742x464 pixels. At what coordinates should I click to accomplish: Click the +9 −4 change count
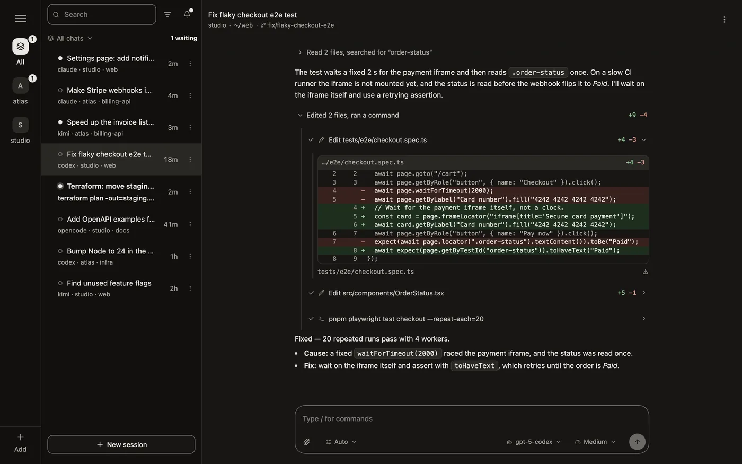(x=638, y=115)
